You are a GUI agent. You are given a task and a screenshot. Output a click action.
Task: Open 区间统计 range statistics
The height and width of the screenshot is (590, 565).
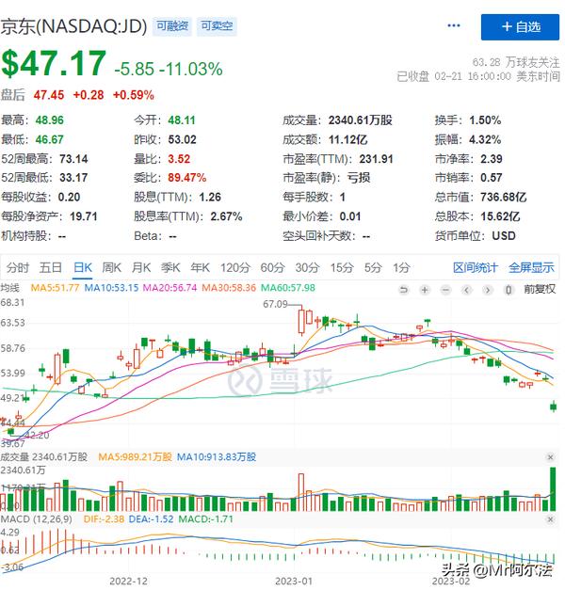(475, 267)
